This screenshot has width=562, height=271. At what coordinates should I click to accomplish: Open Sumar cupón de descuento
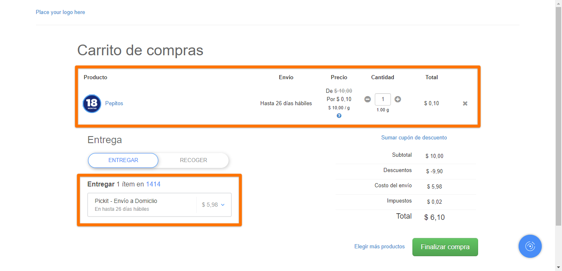coord(414,137)
